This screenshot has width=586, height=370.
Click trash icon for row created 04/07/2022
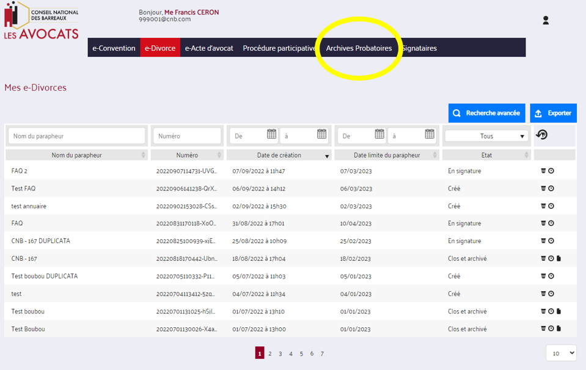tap(543, 294)
